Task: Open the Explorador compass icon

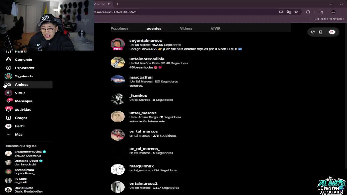Action: click(x=8, y=68)
